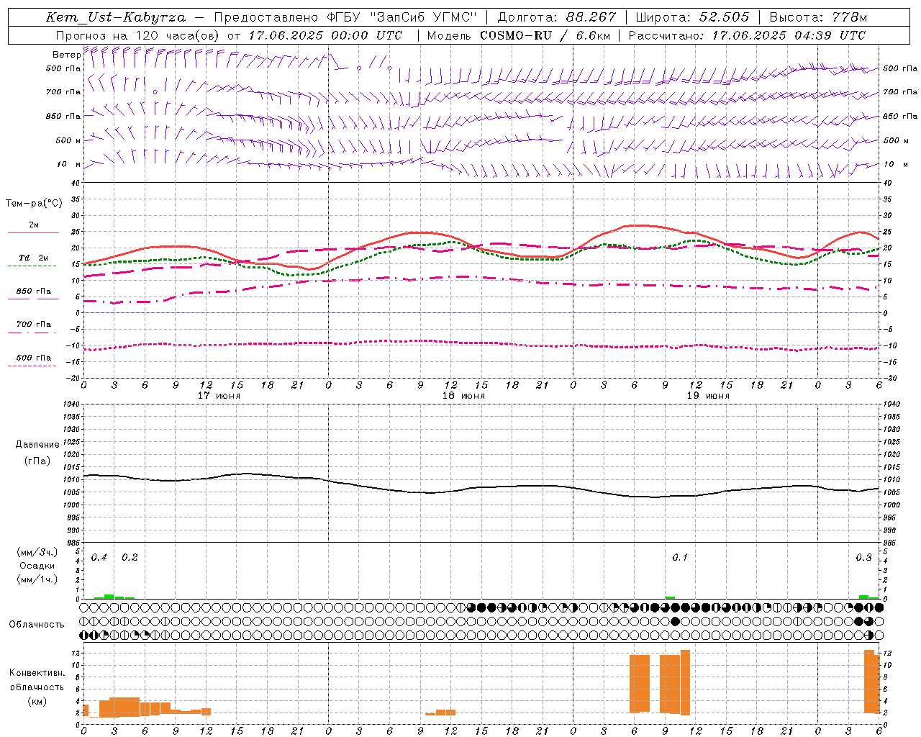Screen dimensions: 921x737
Task: Click the date label 17 июня
Action: (x=219, y=396)
